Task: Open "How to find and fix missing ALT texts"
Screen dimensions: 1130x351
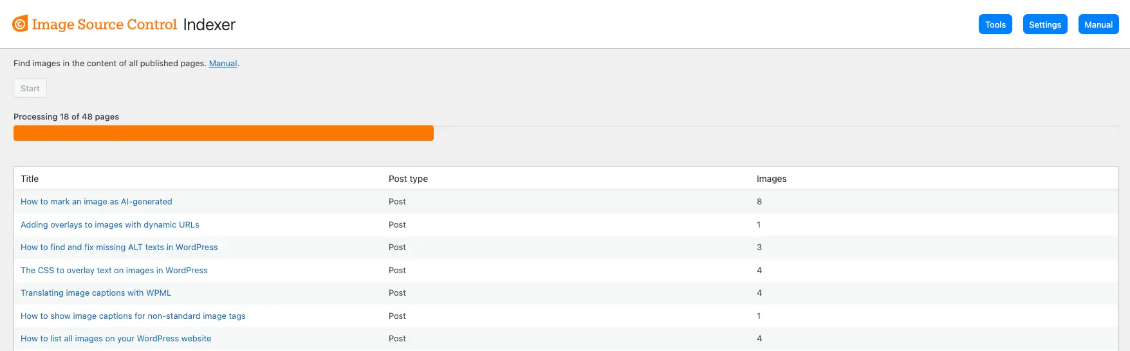Action: point(119,248)
